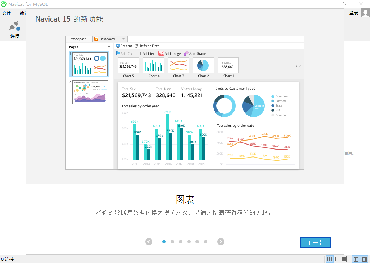This screenshot has width=370, height=263.
Task: Select the Workspace tab in preview
Action: 78,39
